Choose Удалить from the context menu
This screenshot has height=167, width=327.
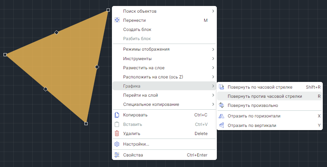[x=164, y=134]
